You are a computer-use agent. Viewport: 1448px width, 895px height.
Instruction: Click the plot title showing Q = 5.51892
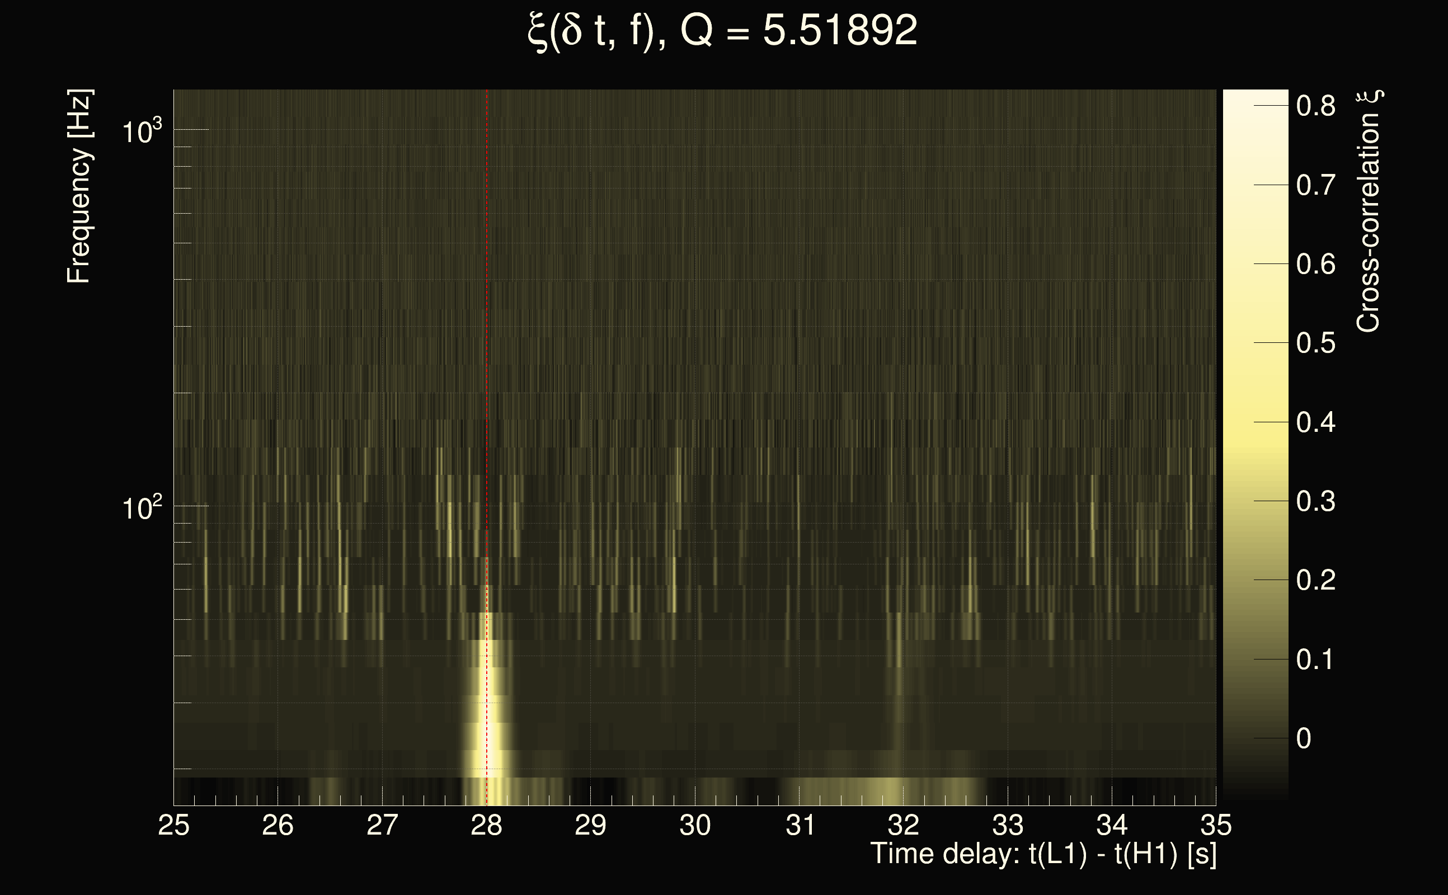pos(722,31)
